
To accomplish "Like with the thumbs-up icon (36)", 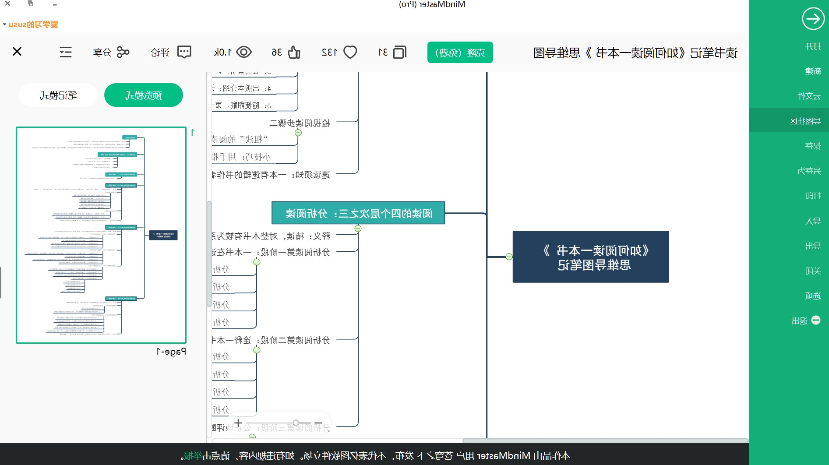I will [x=294, y=52].
